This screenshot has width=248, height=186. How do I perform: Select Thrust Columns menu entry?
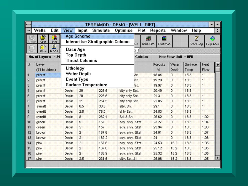pos(98,60)
